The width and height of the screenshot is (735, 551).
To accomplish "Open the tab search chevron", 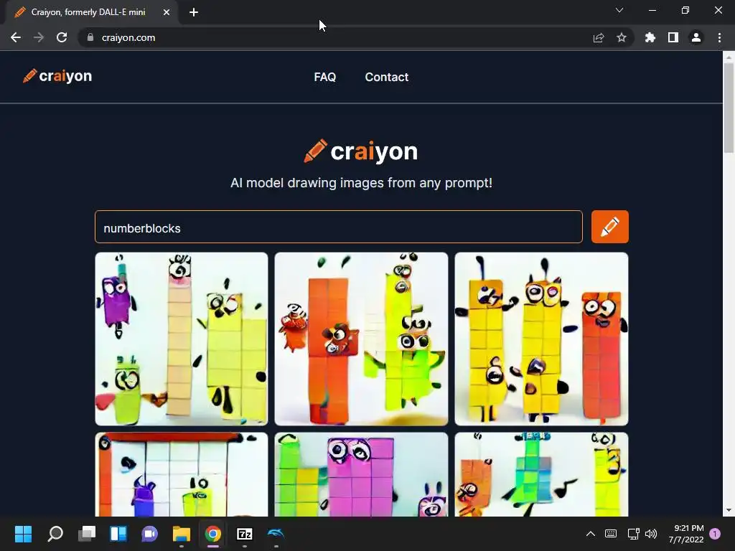I will [x=619, y=10].
